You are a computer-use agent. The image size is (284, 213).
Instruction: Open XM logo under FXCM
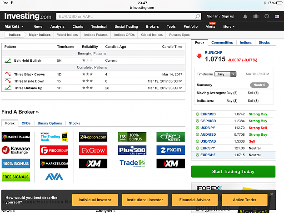click(x=170, y=163)
